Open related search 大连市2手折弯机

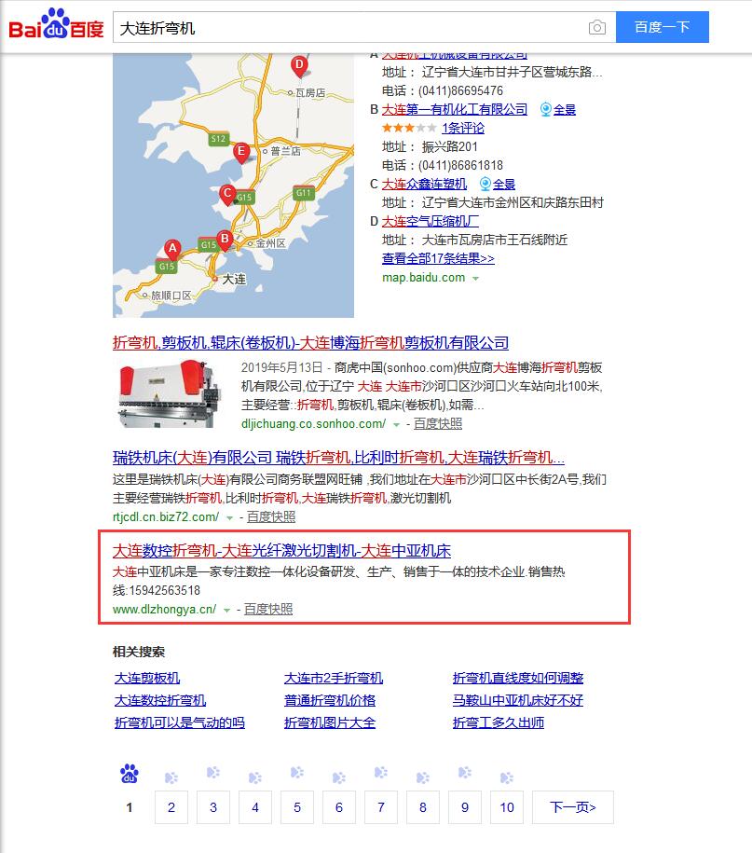click(x=334, y=679)
